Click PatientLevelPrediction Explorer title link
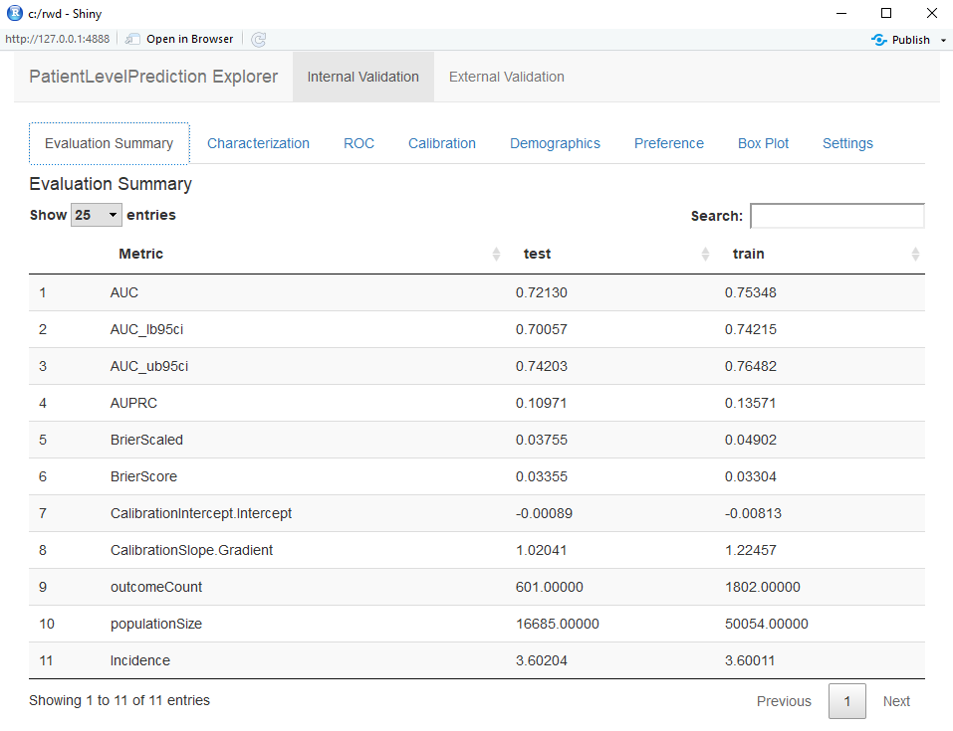 (x=153, y=77)
